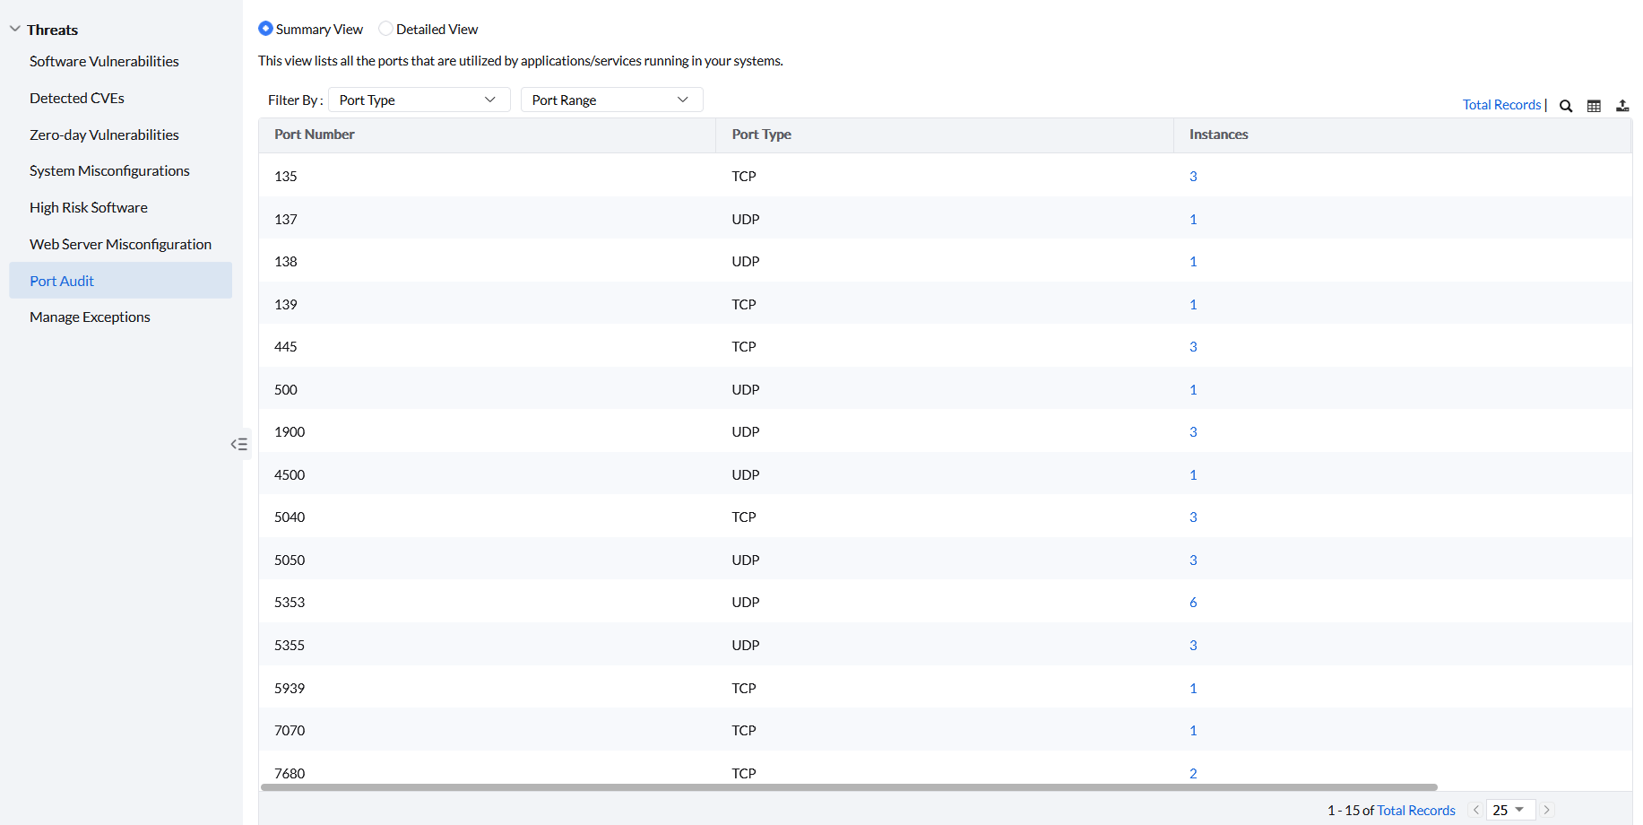The height and width of the screenshot is (825, 1643).
Task: Select the Detailed View radio button
Action: (x=385, y=29)
